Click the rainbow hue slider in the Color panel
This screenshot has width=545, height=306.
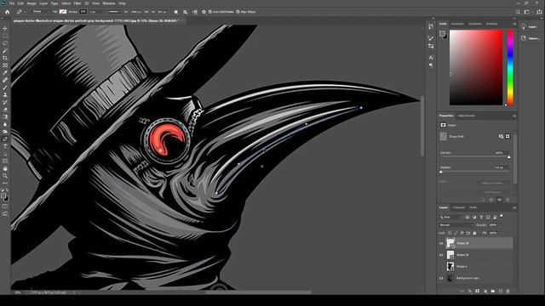tap(510, 67)
